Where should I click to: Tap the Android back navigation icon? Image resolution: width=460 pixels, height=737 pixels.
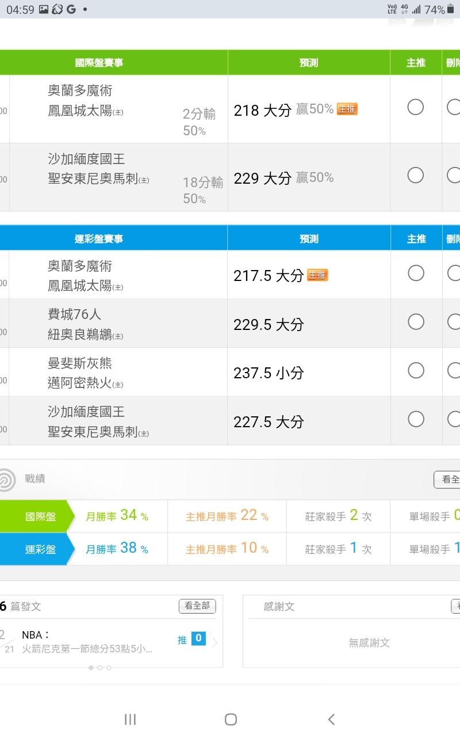(331, 719)
